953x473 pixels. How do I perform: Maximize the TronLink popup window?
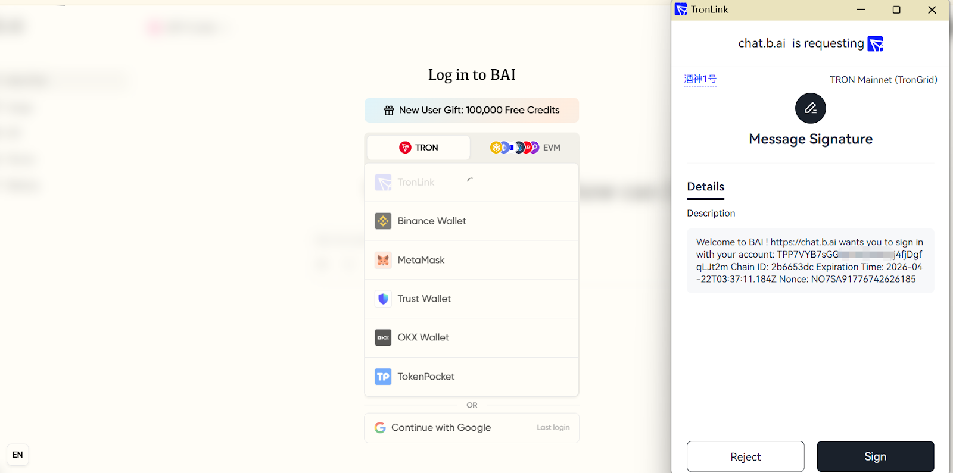point(896,10)
